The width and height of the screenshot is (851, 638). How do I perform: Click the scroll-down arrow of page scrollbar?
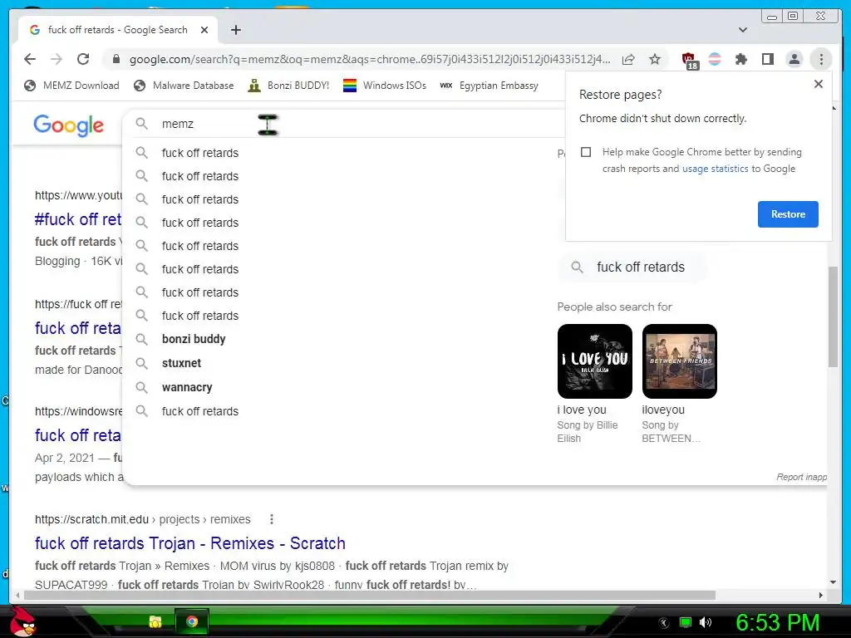(833, 582)
